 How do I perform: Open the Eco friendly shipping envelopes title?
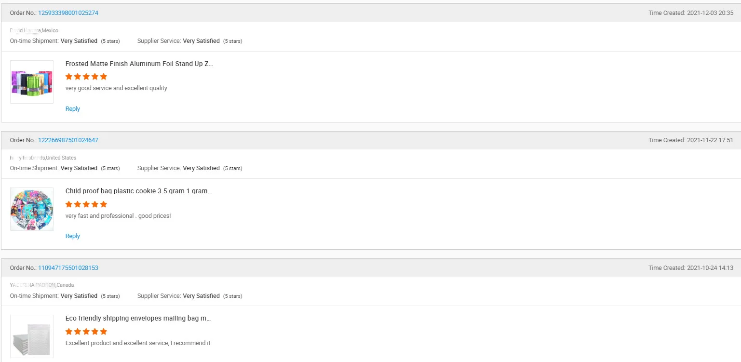tap(138, 319)
